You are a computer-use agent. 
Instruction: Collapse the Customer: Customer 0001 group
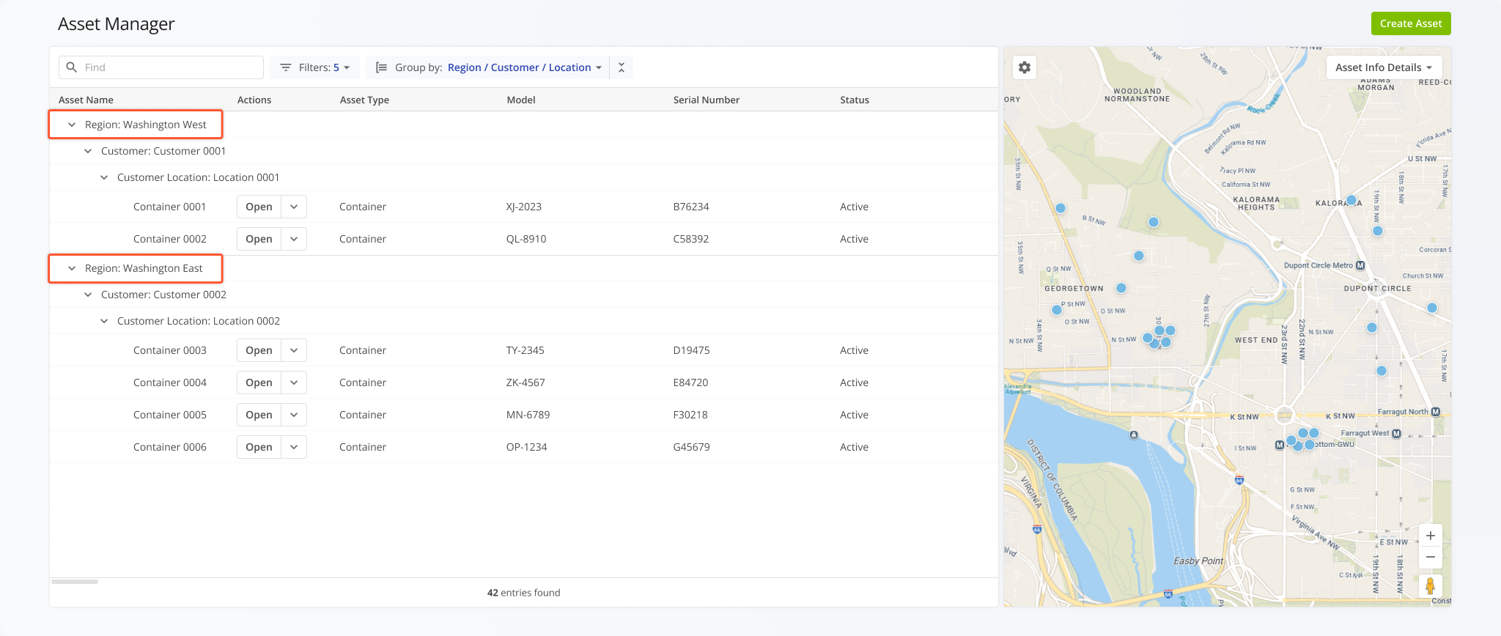[88, 151]
